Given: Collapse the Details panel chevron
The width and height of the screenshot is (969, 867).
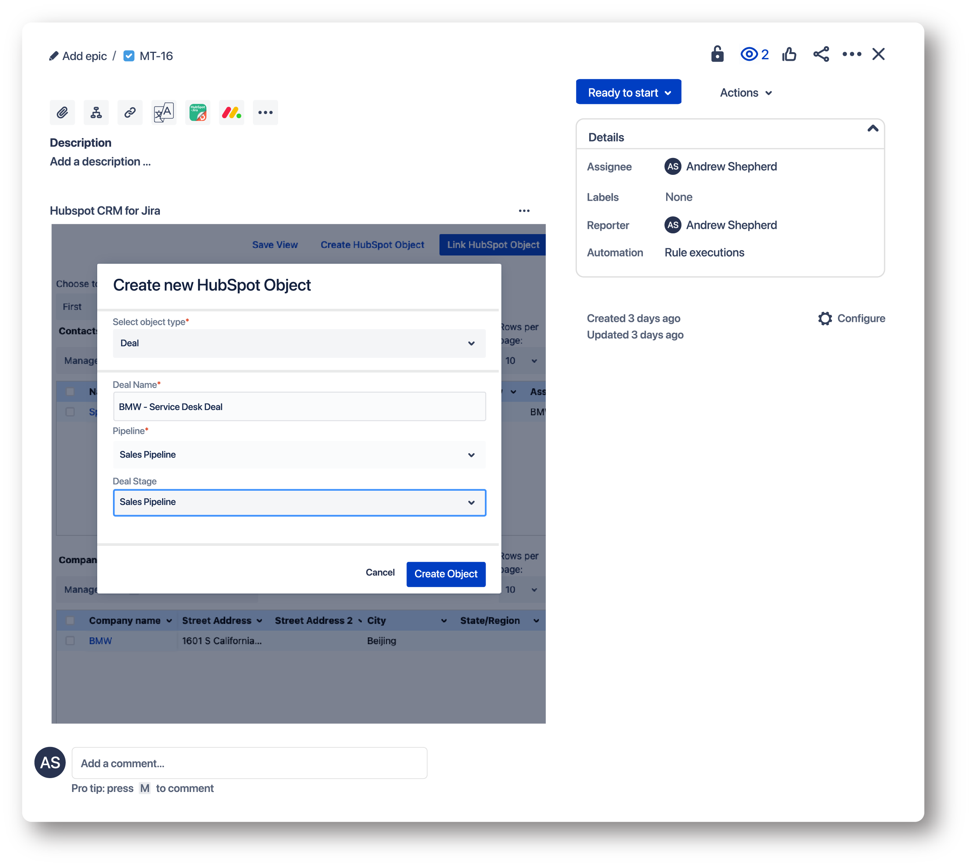Looking at the screenshot, I should click(873, 129).
